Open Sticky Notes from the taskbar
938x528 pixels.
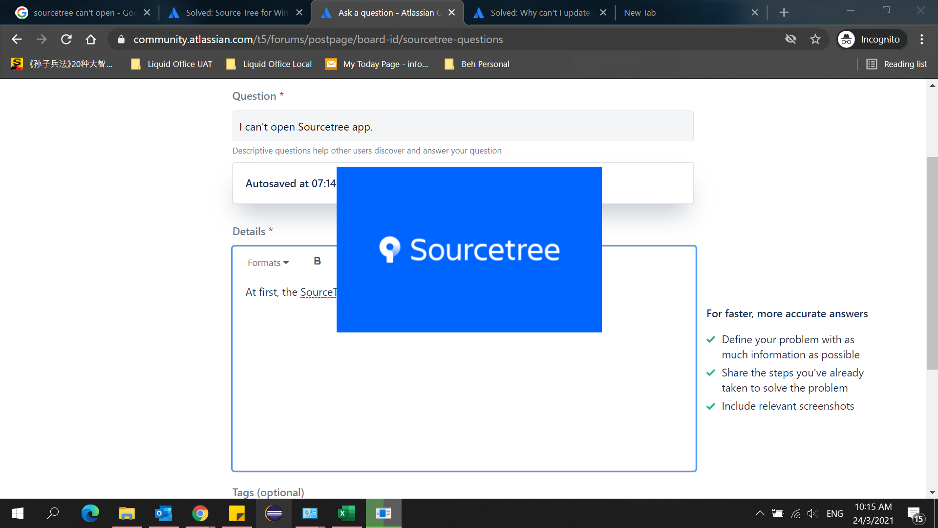[x=237, y=513]
